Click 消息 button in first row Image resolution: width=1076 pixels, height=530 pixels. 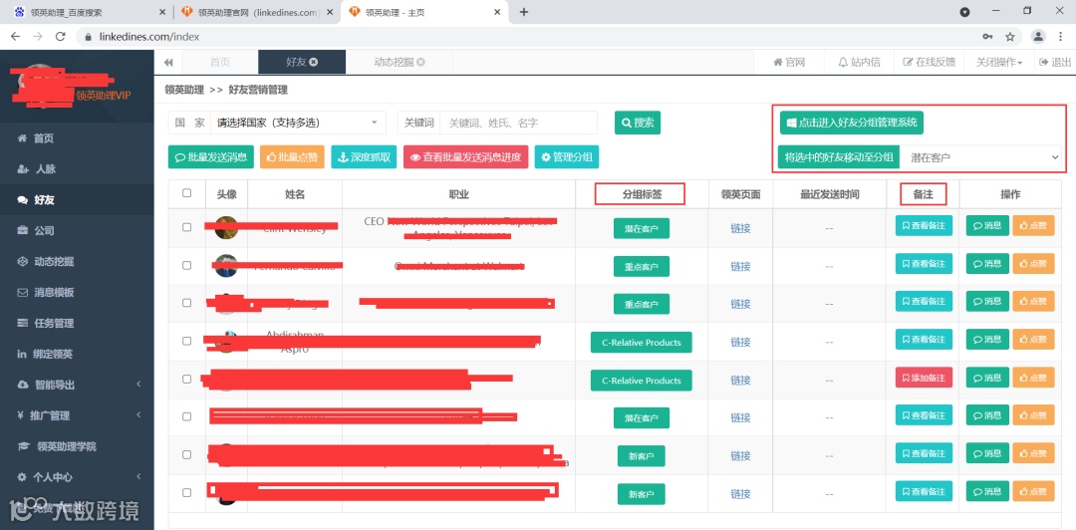tap(987, 225)
